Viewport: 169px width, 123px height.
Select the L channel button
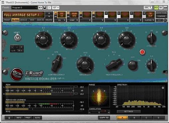coord(12,47)
